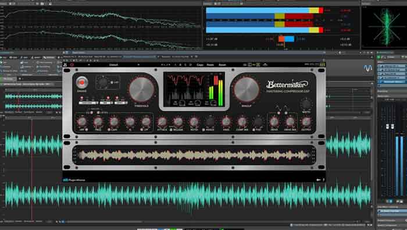Click the Range knob

[210, 122]
